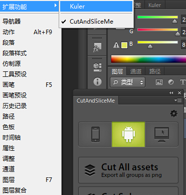Click the B channel value field
Viewport: 186px width, 195px height.
(183, 45)
